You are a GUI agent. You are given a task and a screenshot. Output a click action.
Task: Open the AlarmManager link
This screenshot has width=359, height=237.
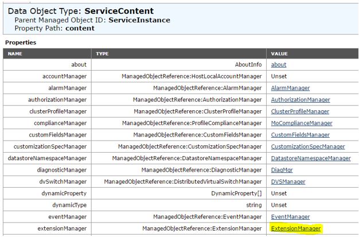[x=290, y=88]
